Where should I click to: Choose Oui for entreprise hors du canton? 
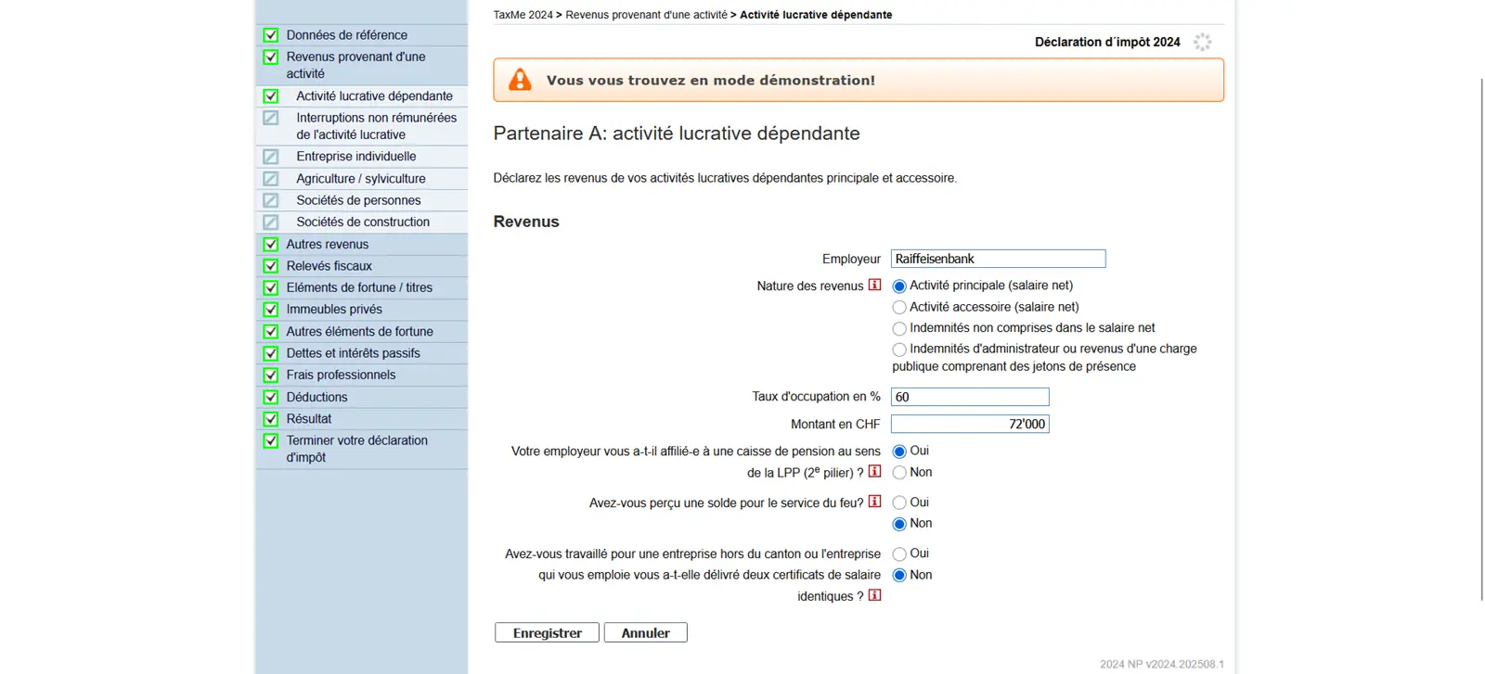pyautogui.click(x=899, y=554)
